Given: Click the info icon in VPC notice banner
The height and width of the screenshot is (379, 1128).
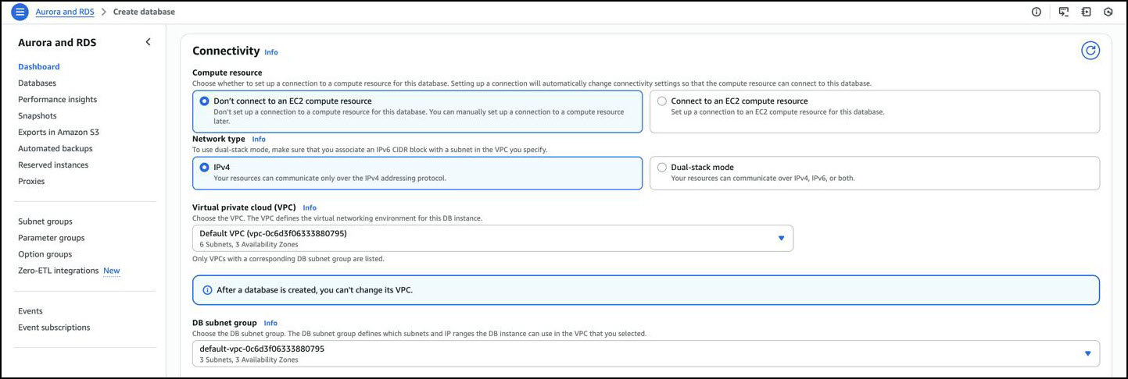Looking at the screenshot, I should (207, 290).
